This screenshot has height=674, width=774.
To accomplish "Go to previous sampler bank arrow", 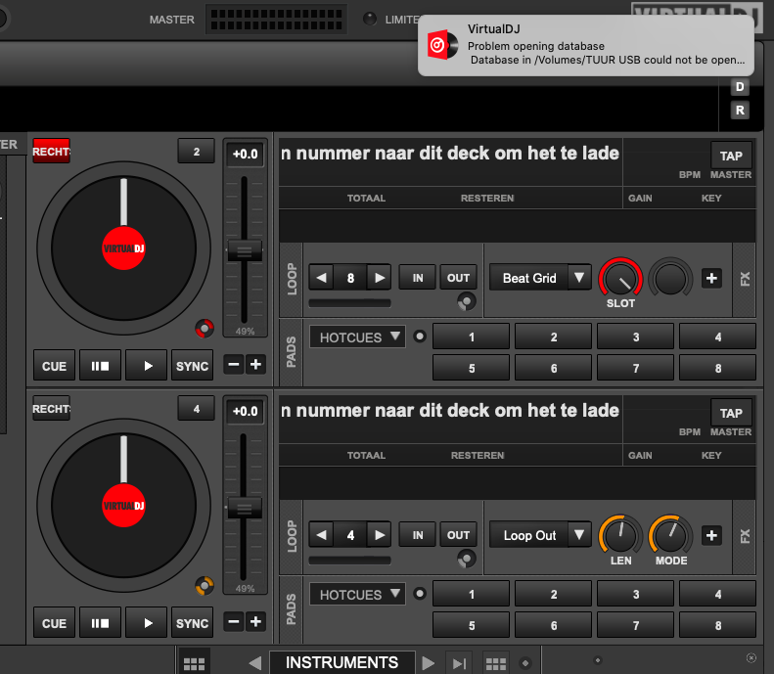I will 255,662.
